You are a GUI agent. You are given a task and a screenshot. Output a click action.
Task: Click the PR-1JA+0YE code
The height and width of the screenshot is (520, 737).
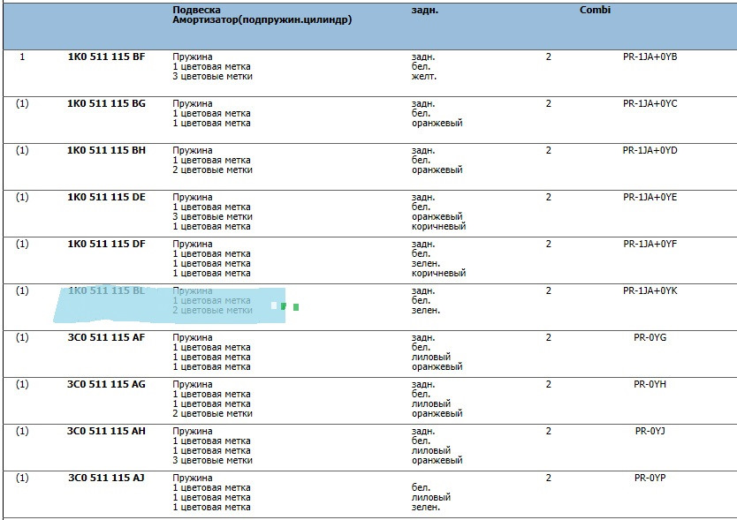pyautogui.click(x=650, y=197)
